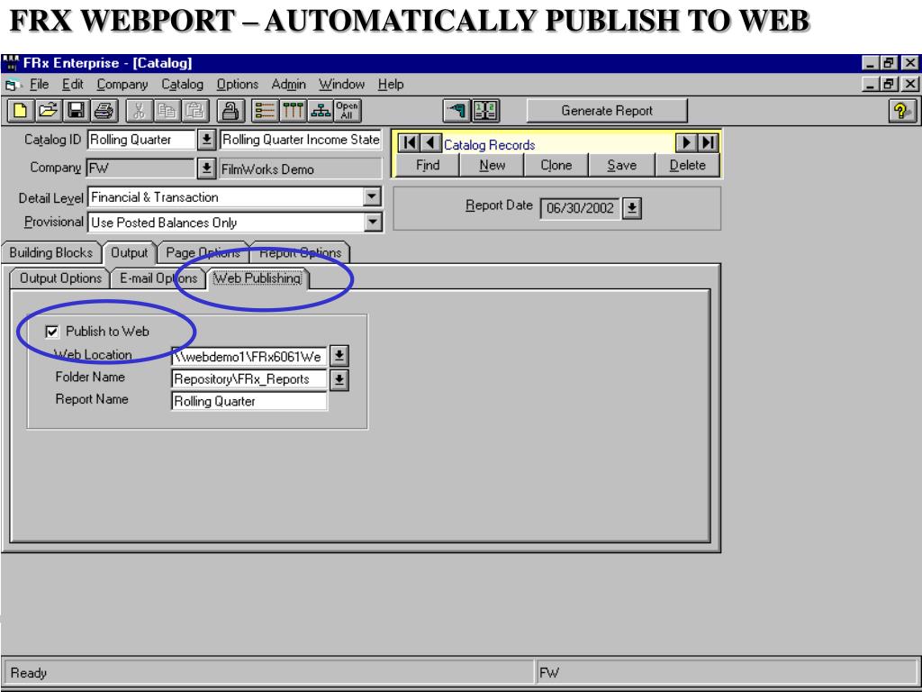Click the document control icon beside File menu
The height and width of the screenshot is (692, 922).
click(13, 85)
